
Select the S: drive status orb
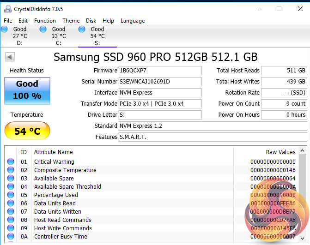[x=82, y=30]
